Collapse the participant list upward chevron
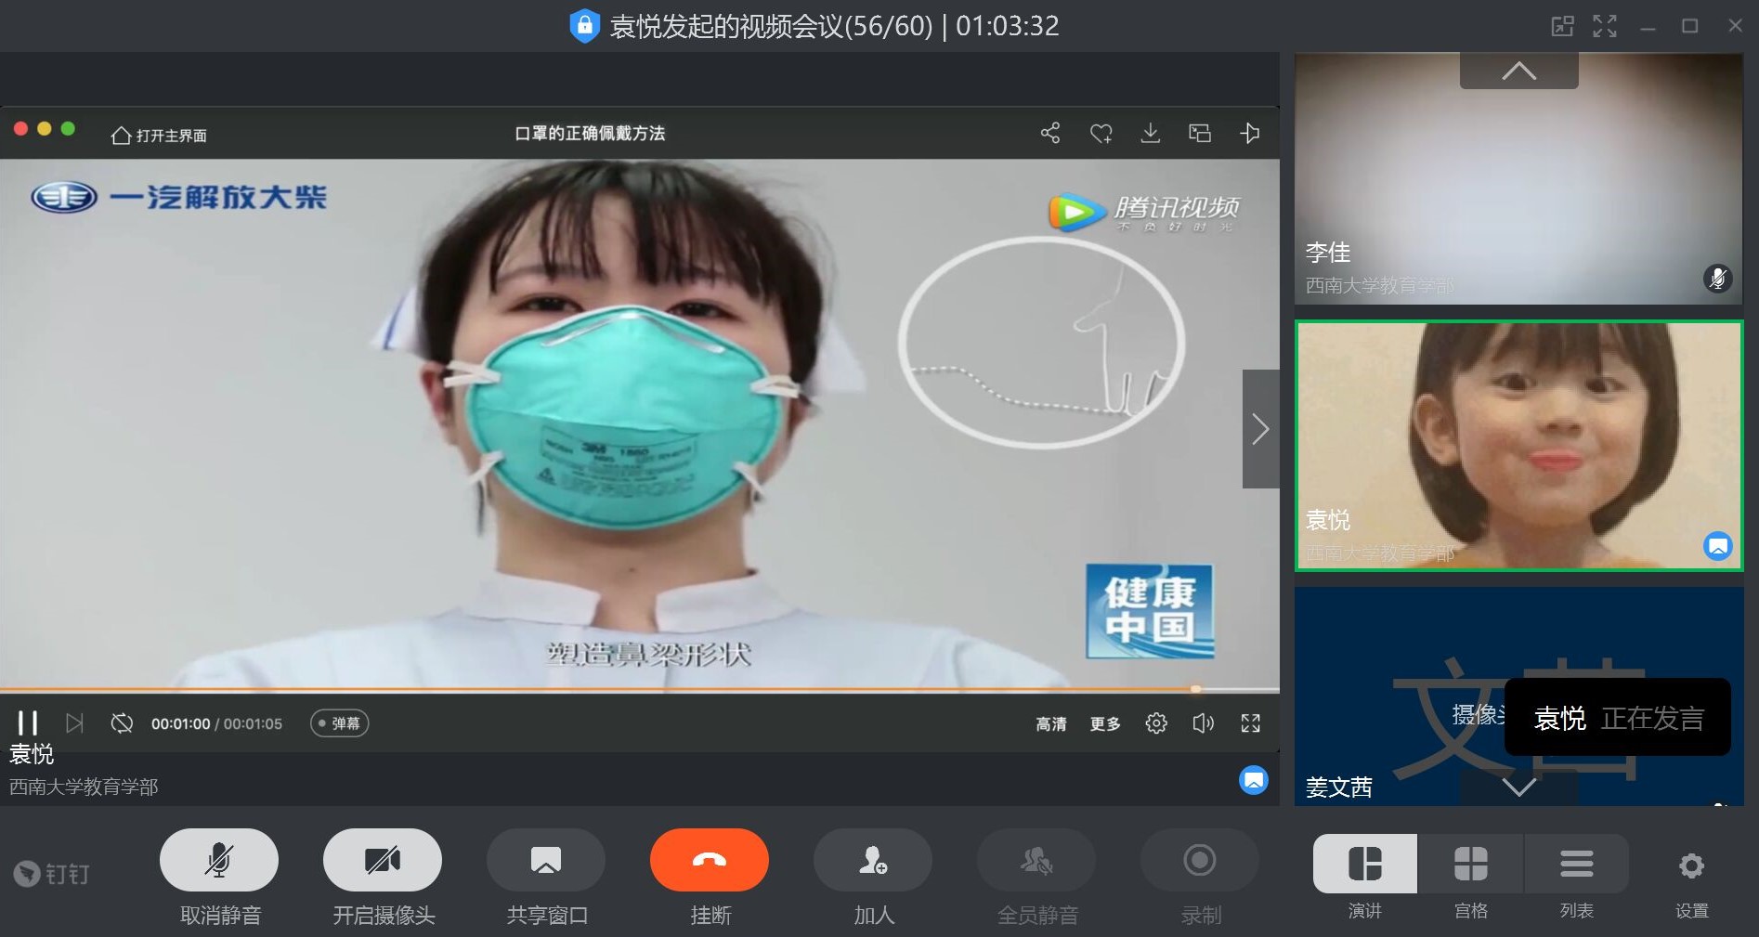 coord(1518,70)
